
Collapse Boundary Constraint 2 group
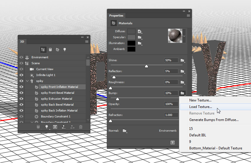(32, 122)
